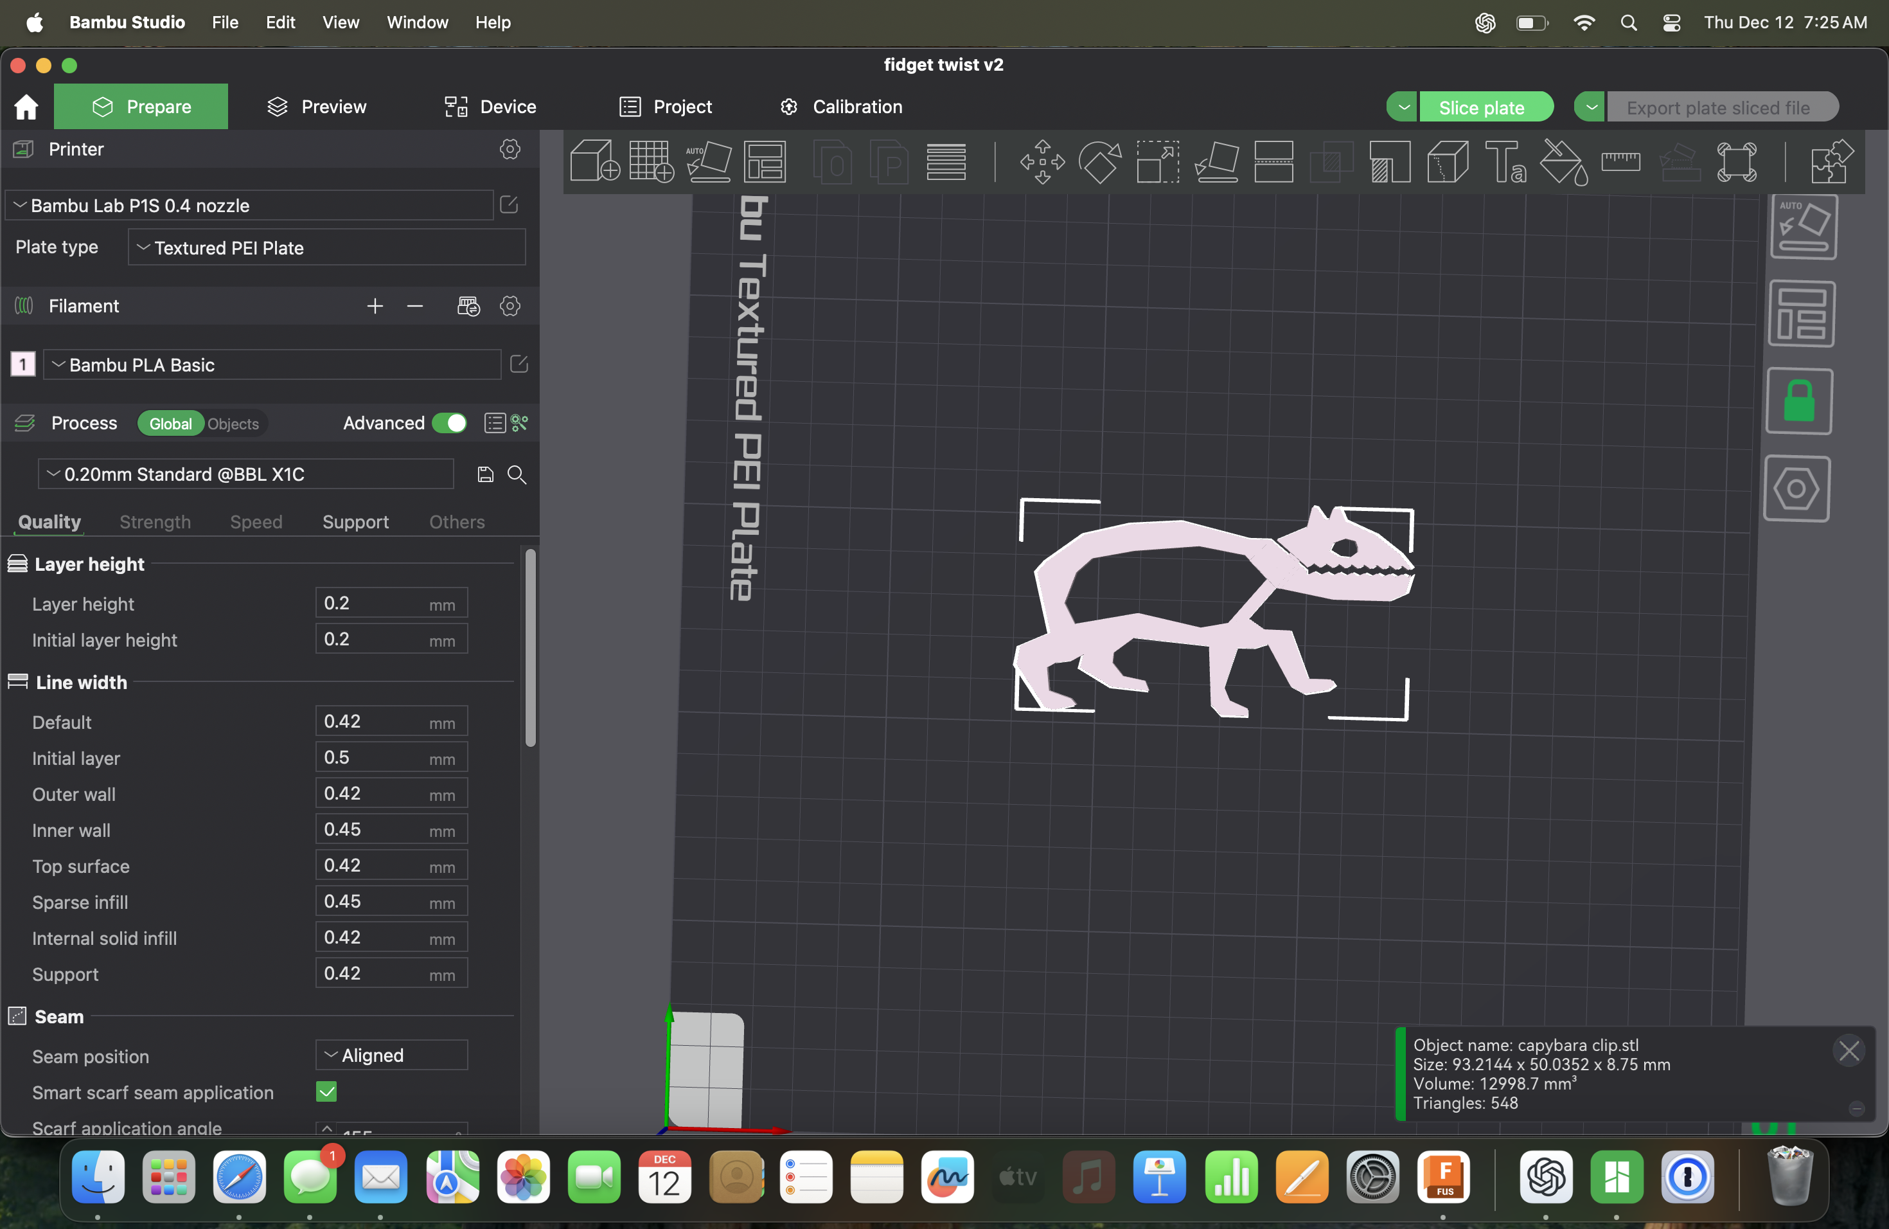Select the Lay on face tool
Image resolution: width=1889 pixels, height=1229 pixels.
[x=1217, y=161]
